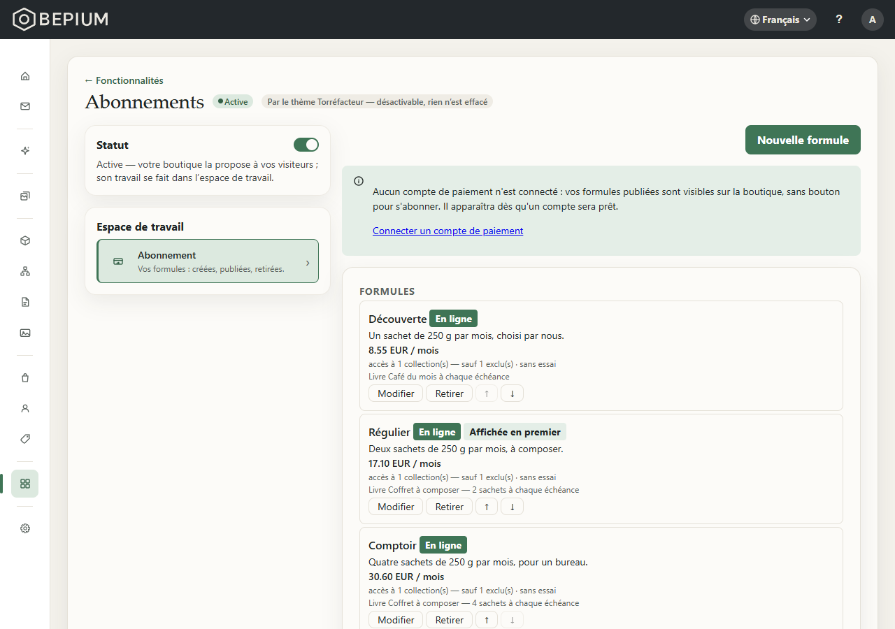Screen dimensions: 895x629
Task: Move Découverte formula down with arrow
Action: tap(512, 393)
